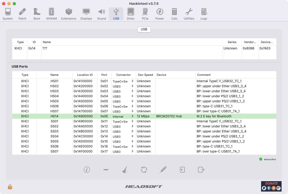Select the USB toolbar section
This screenshot has height=194, width=288.
116,14
